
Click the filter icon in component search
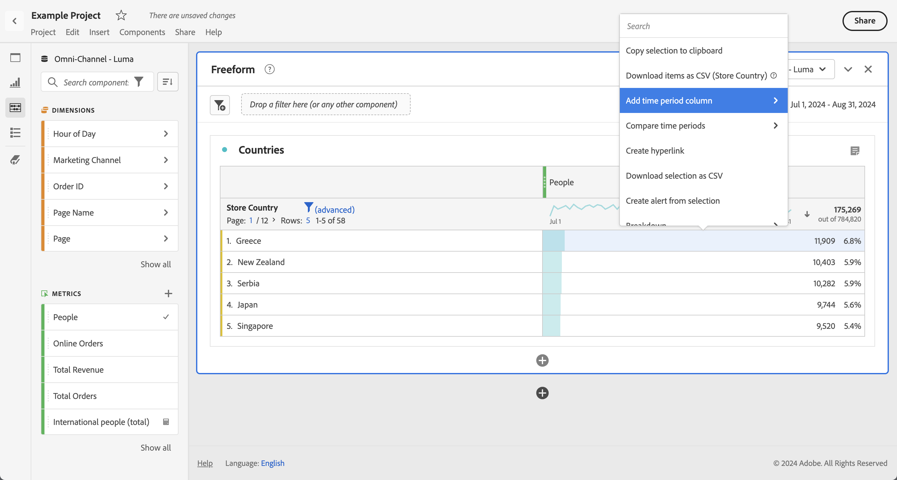139,82
